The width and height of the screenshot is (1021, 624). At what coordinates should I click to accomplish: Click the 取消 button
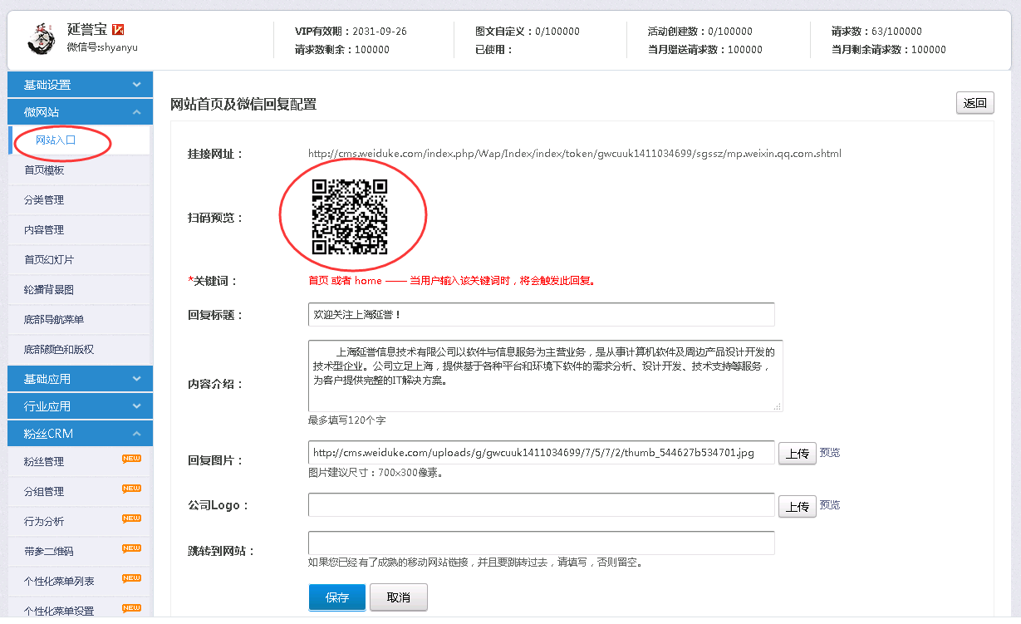point(399,597)
